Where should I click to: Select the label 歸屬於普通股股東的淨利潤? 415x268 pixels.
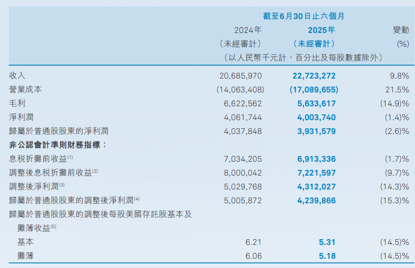[x=59, y=131]
